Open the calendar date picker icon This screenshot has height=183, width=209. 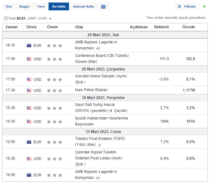pos(103,7)
